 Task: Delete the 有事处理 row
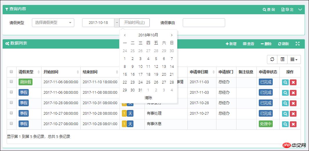pos(293,114)
